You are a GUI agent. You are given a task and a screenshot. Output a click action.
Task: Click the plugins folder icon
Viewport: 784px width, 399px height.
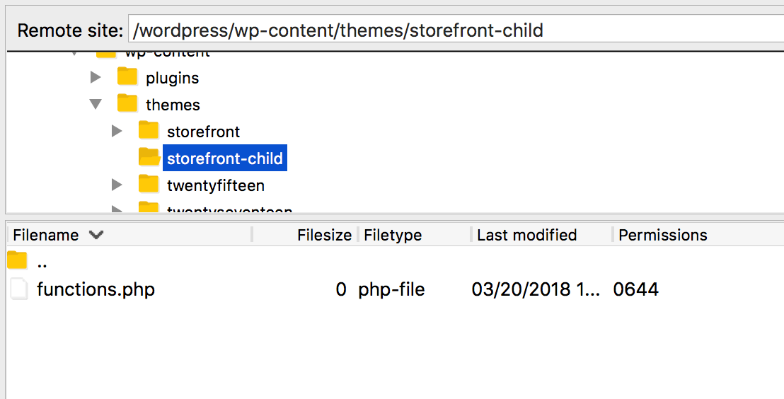(x=127, y=77)
